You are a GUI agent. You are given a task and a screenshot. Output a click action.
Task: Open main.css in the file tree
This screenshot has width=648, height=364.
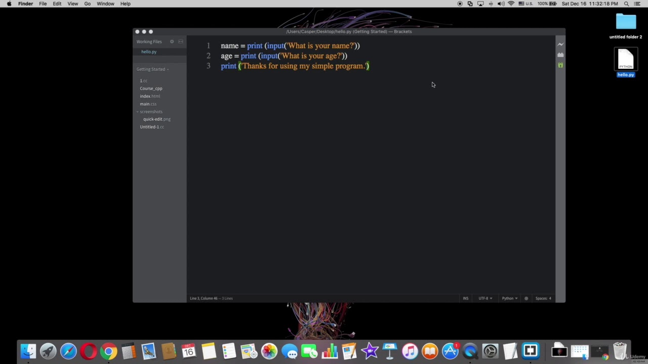[x=148, y=104]
